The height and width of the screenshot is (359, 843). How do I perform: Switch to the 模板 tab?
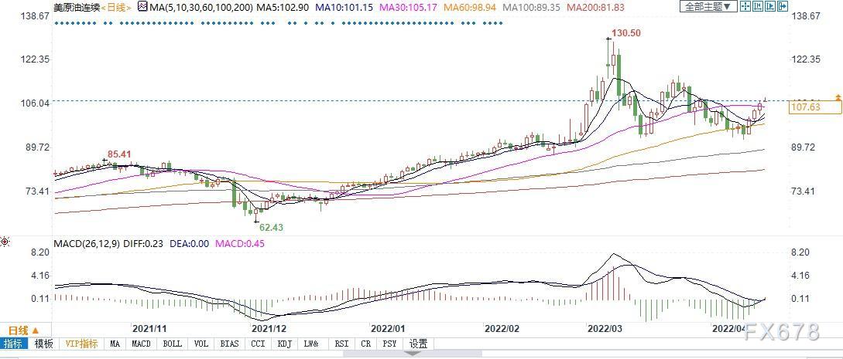pyautogui.click(x=43, y=344)
